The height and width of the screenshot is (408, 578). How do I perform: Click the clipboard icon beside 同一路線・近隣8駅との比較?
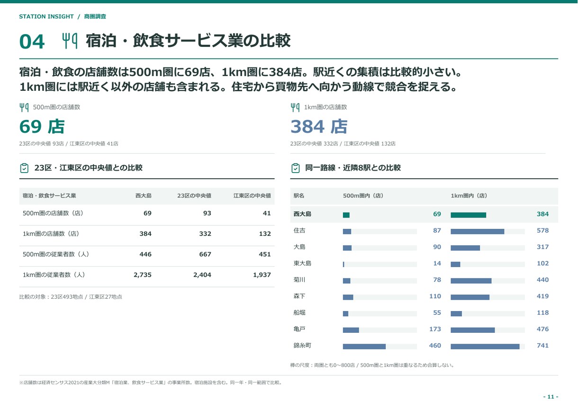pos(295,168)
